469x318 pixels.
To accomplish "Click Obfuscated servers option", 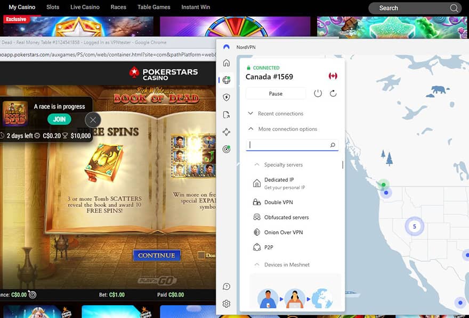I will click(x=286, y=217).
